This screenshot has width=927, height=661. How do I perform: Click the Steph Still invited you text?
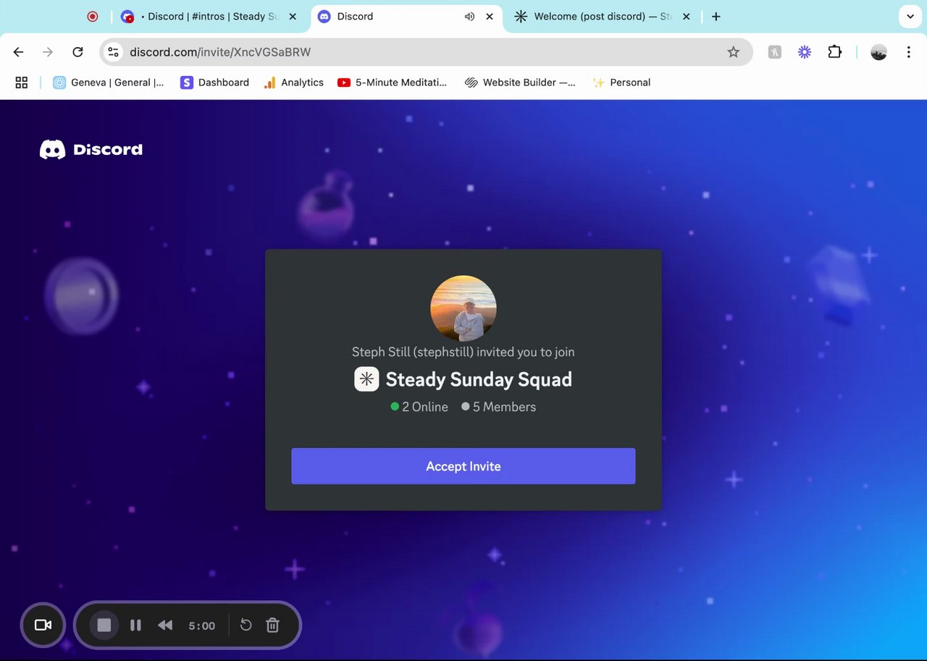click(463, 352)
